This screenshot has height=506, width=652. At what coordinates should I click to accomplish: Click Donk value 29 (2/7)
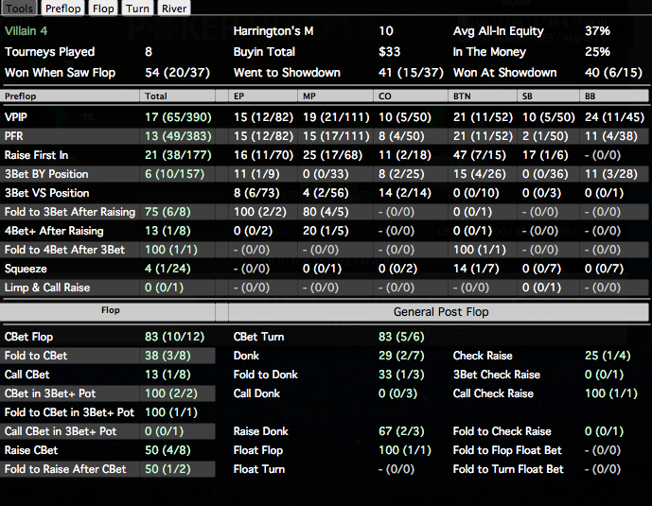pyautogui.click(x=401, y=356)
